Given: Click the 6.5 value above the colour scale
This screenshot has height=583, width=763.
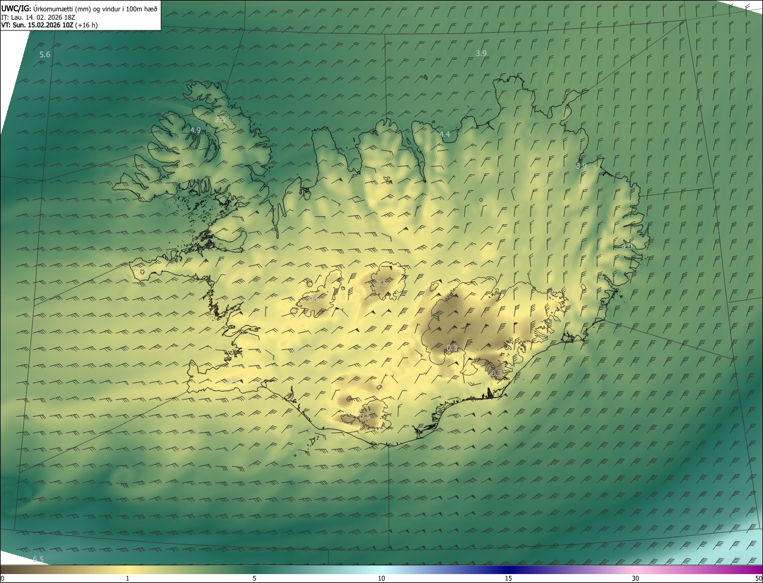Looking at the screenshot, I should (38, 559).
